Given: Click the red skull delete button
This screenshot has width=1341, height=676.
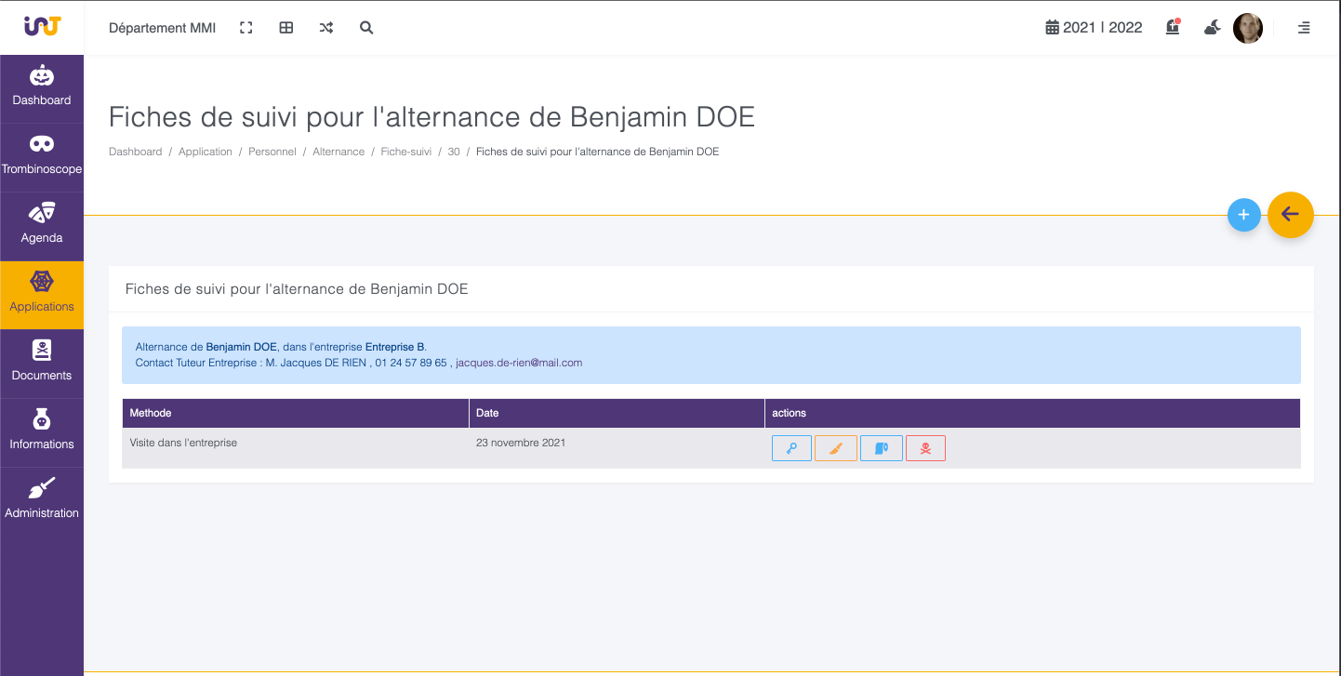Looking at the screenshot, I should (x=925, y=448).
